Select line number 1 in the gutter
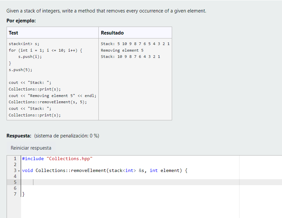Screen dimensions: 282x218 (15, 159)
